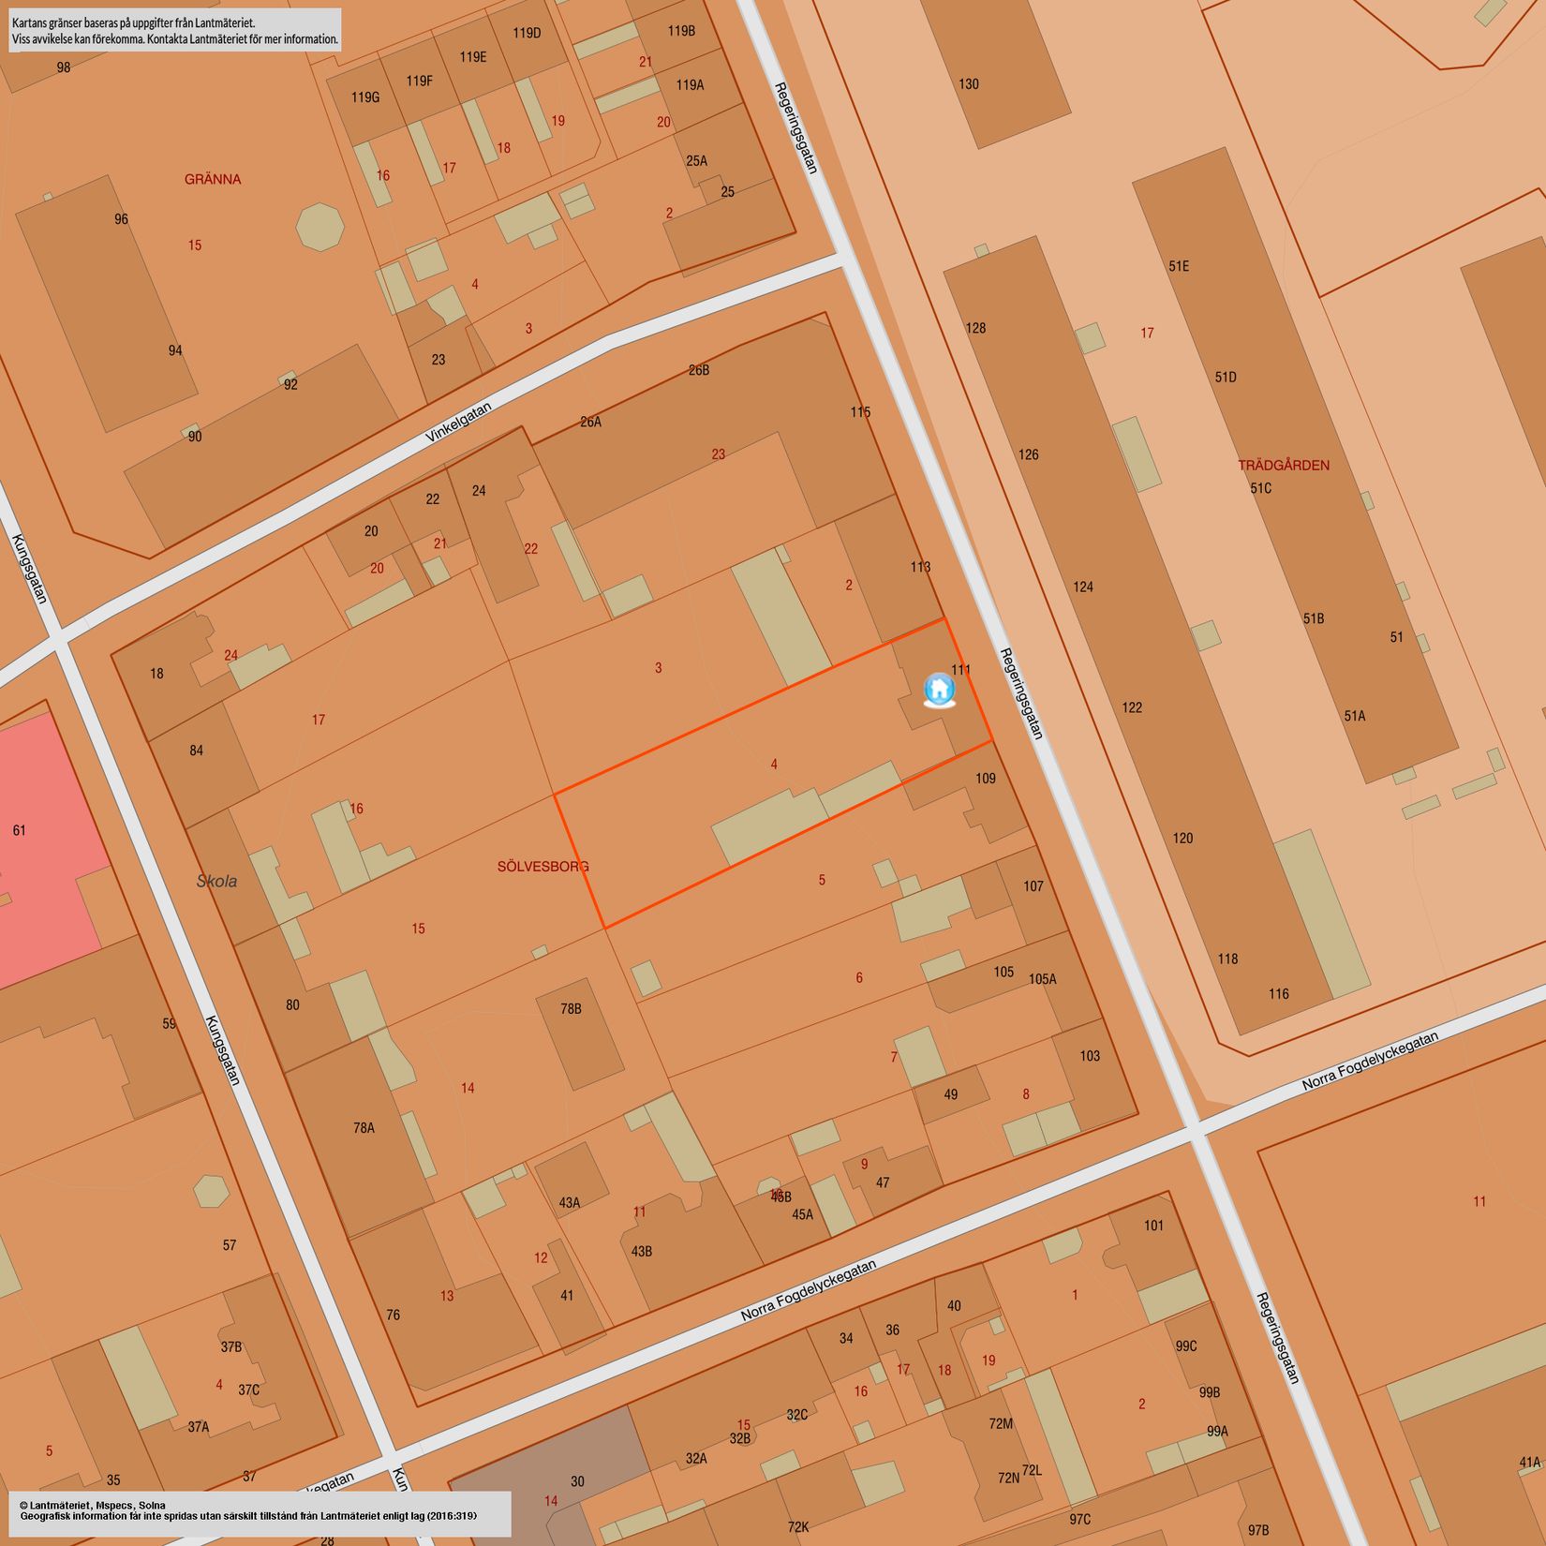
Task: Click the TRÄDGÅRDEN block label
Action: click(1283, 466)
